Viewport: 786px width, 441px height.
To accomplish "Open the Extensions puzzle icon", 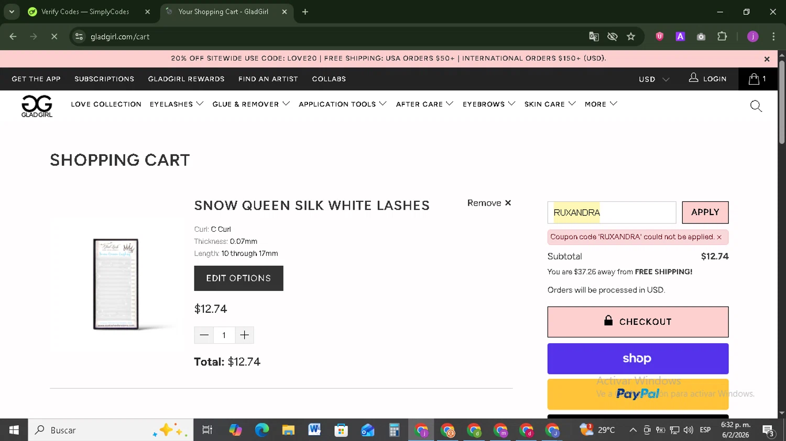I will coord(722,37).
